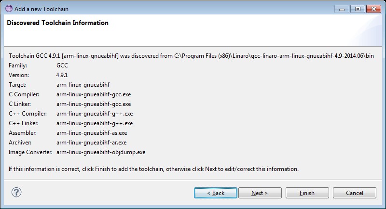The image size is (386, 209).
Task: Select the Assembler as.exe entry
Action: (92, 133)
